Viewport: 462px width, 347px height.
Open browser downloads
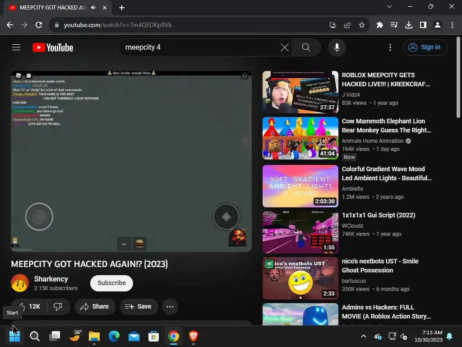point(409,25)
